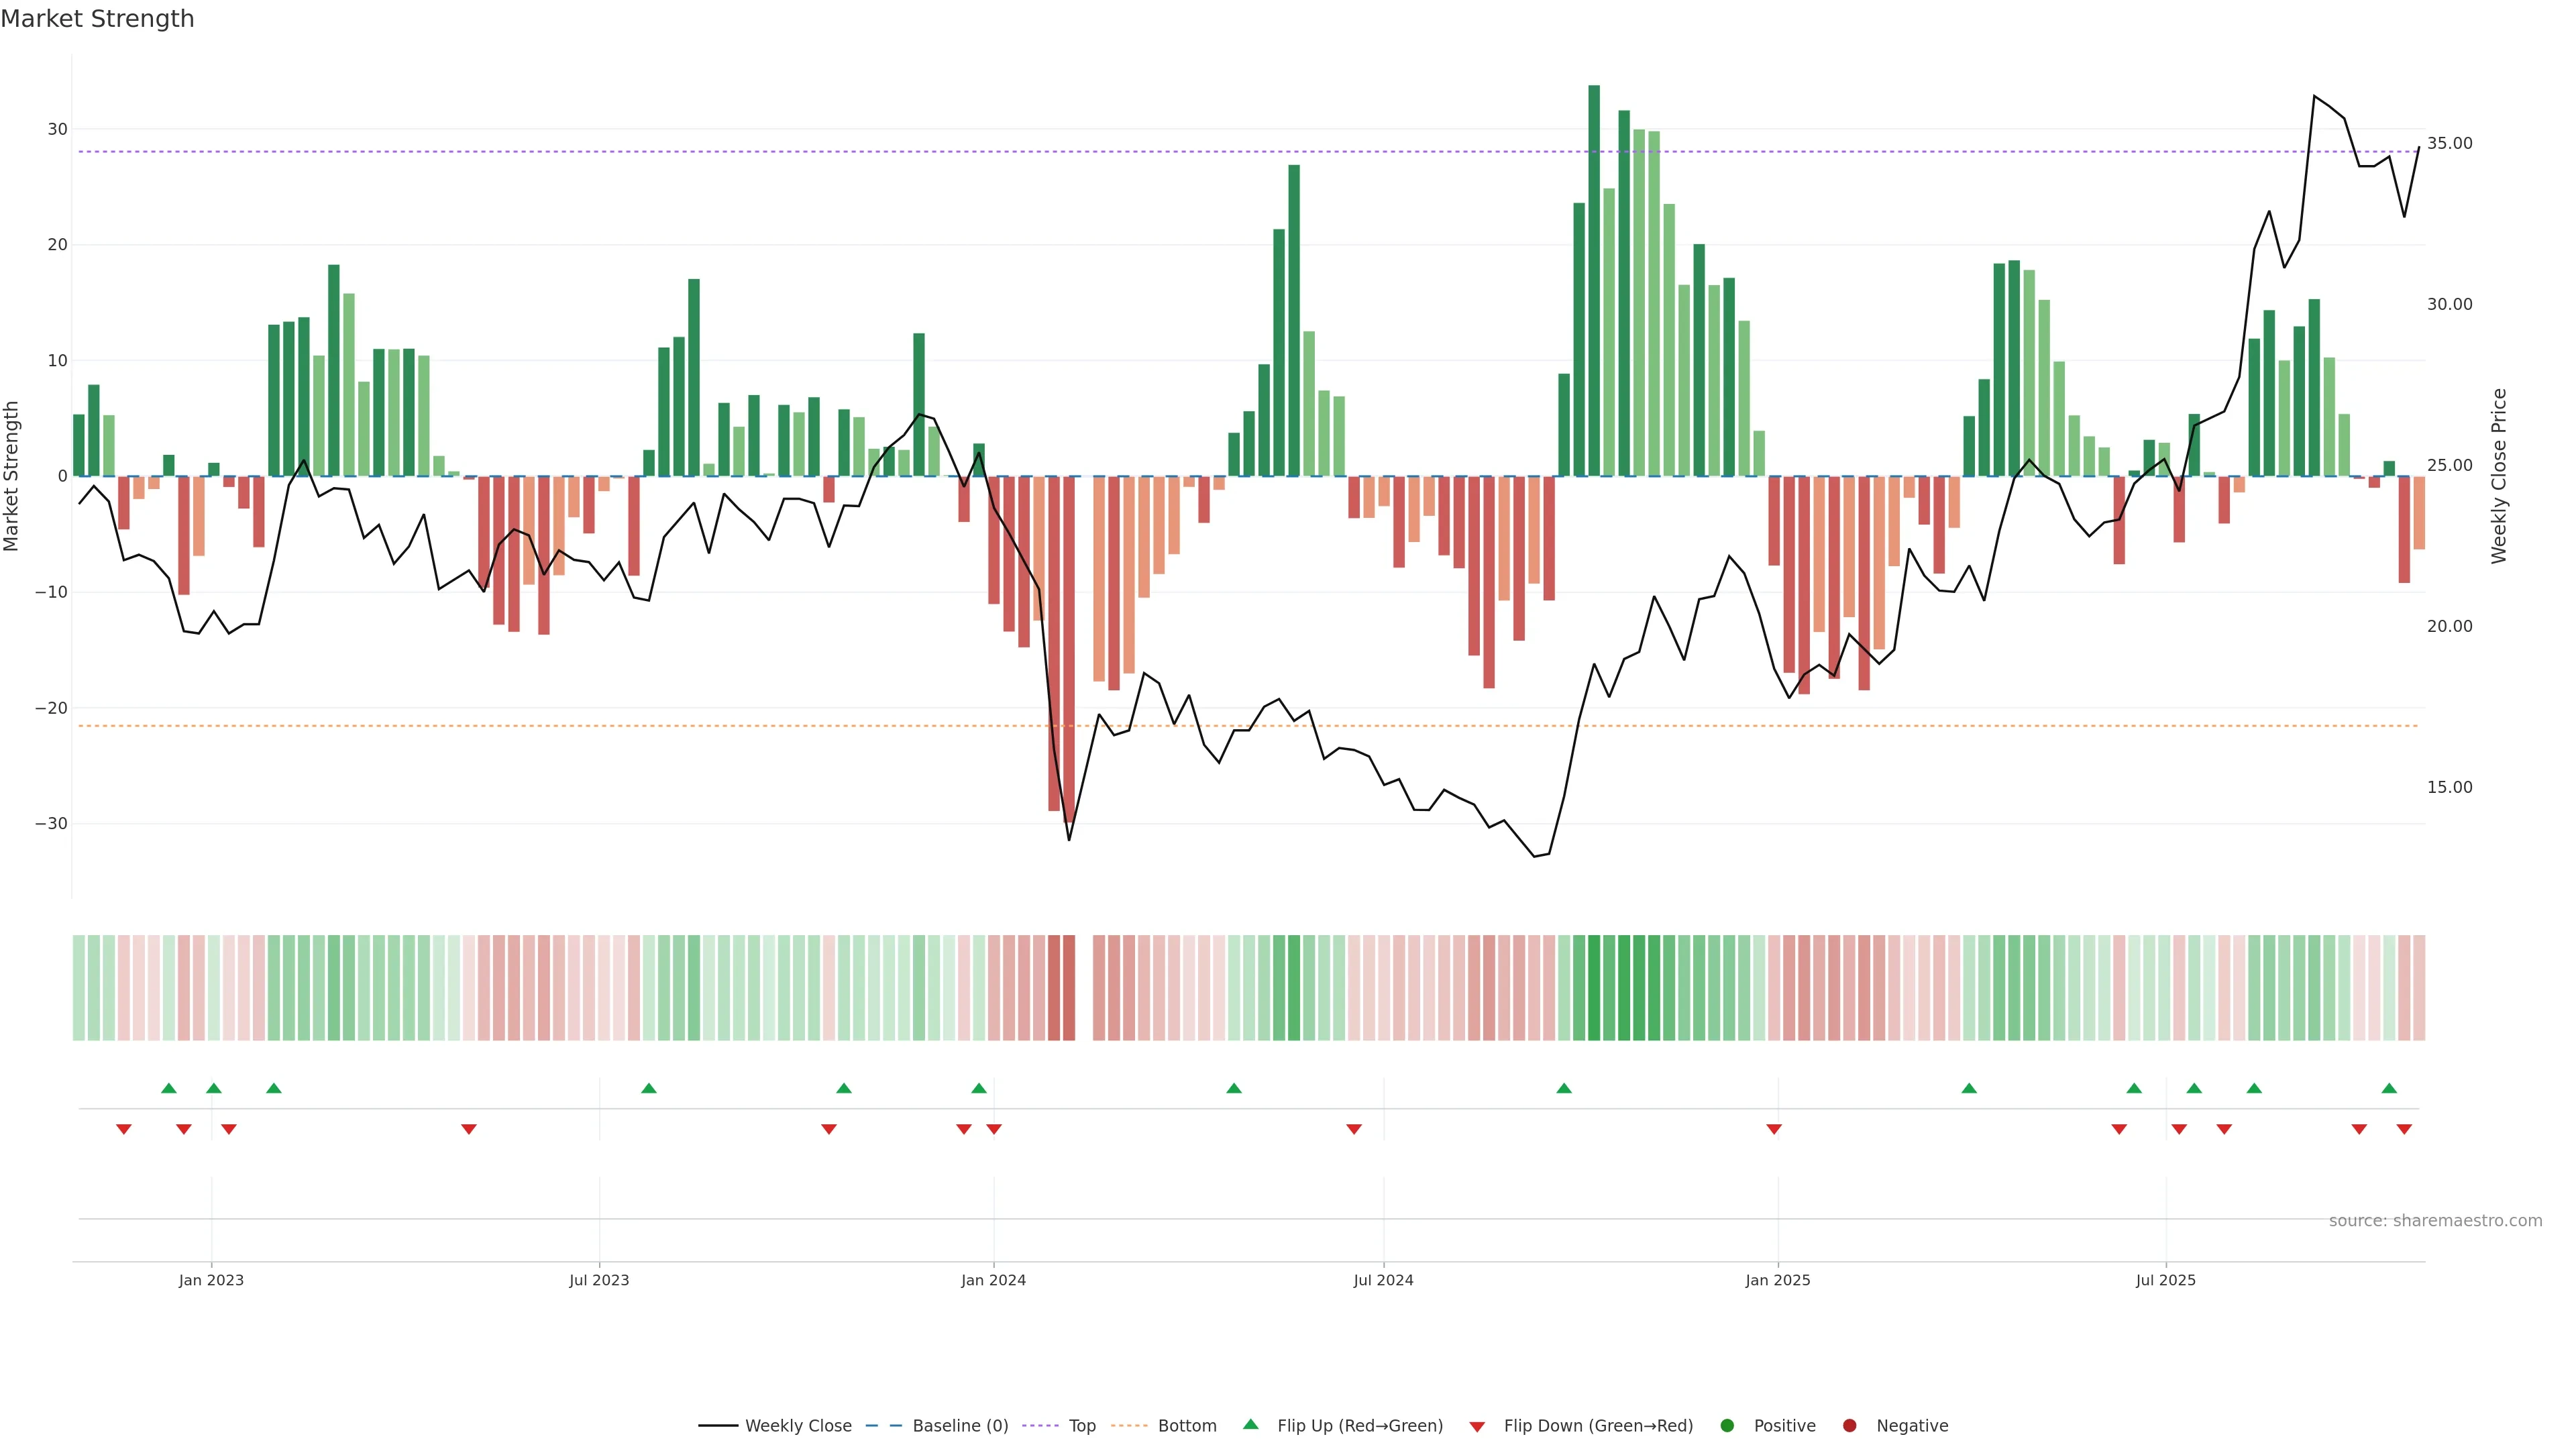Viewport: 2576px width, 1449px height.
Task: Click the tallest green bar near October 2024
Action: 1594,280
